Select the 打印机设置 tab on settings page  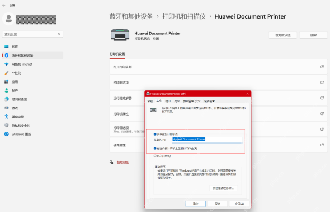117,54
